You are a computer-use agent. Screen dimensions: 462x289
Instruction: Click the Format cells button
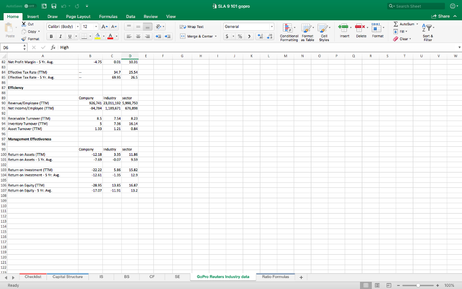(x=378, y=30)
